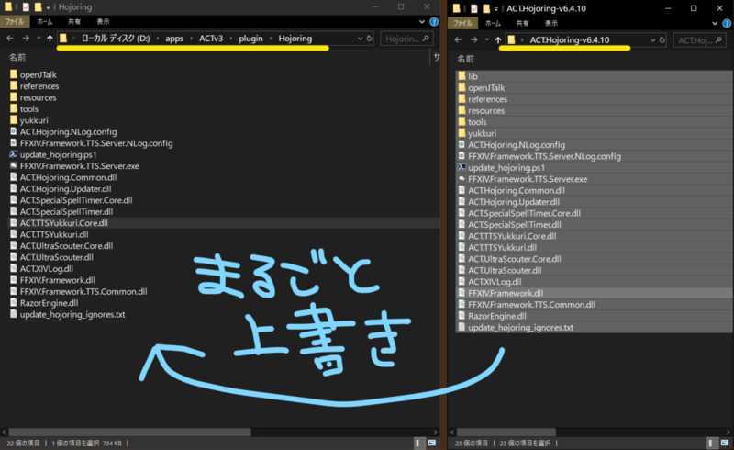734x450 pixels.
Task: Open the ファイル tab in Hojoring window
Action: [15, 21]
